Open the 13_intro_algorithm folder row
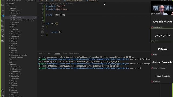The height and width of the screenshot is (97, 173). point(17,57)
